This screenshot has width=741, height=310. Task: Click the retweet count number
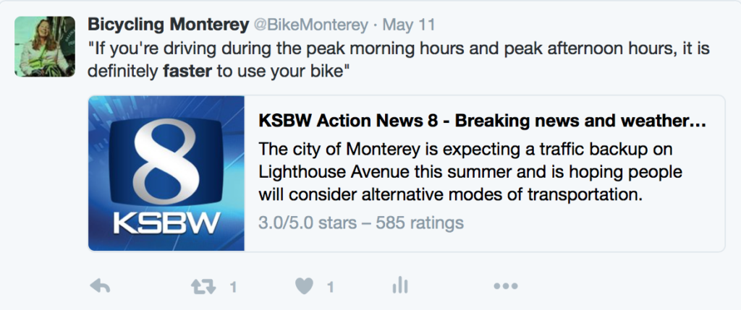click(233, 288)
